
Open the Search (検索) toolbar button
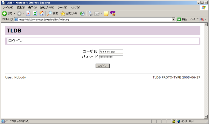(52, 13)
